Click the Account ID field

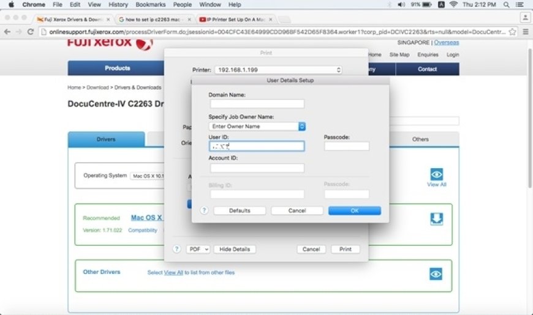(x=257, y=168)
